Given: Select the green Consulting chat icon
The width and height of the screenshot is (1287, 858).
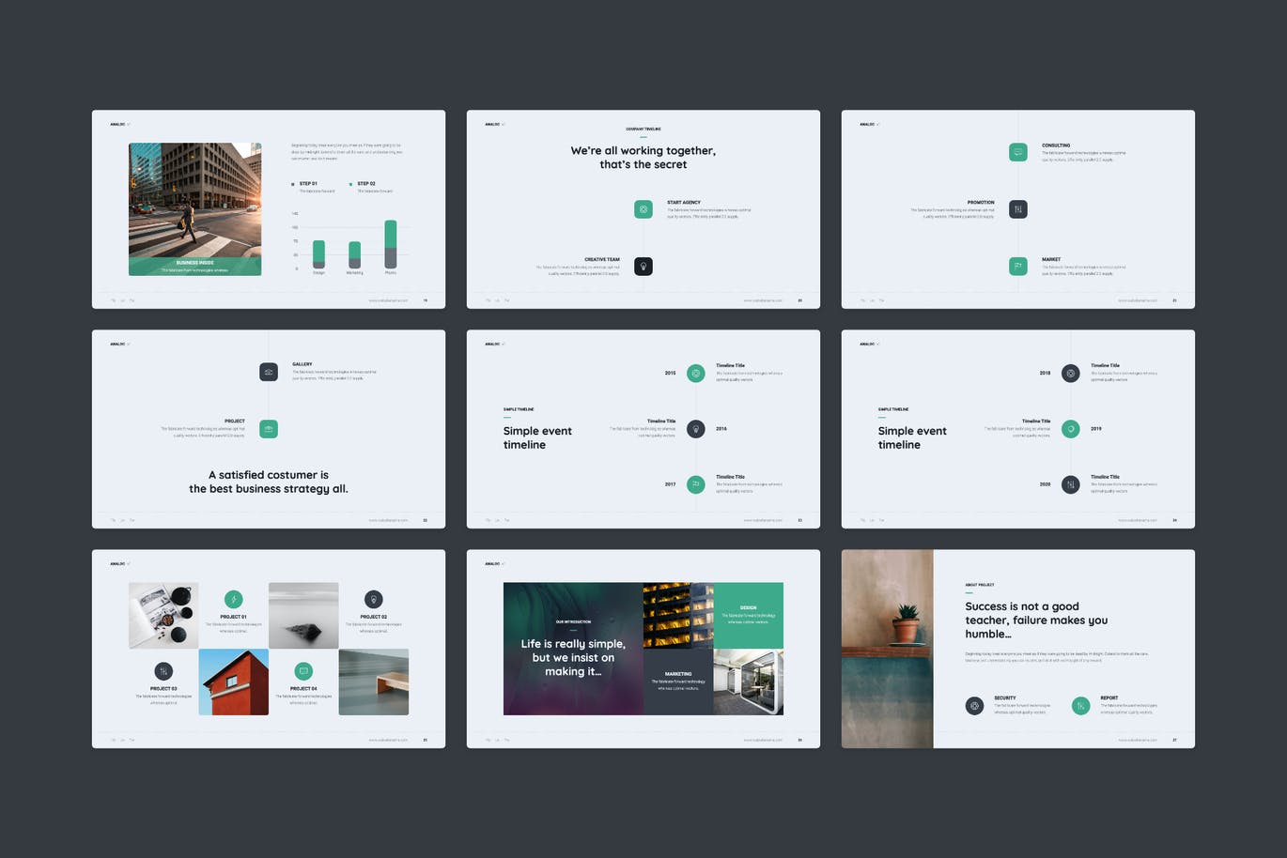Looking at the screenshot, I should (x=1017, y=152).
